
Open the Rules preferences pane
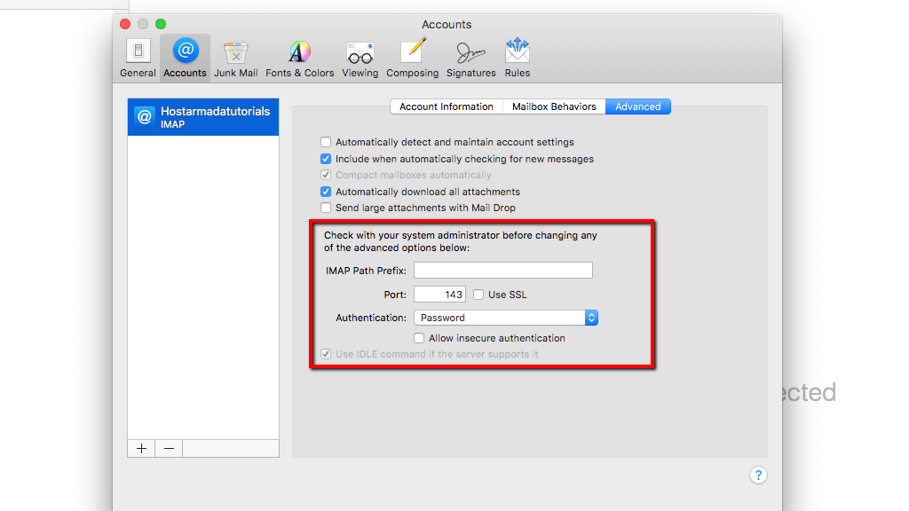tap(518, 58)
